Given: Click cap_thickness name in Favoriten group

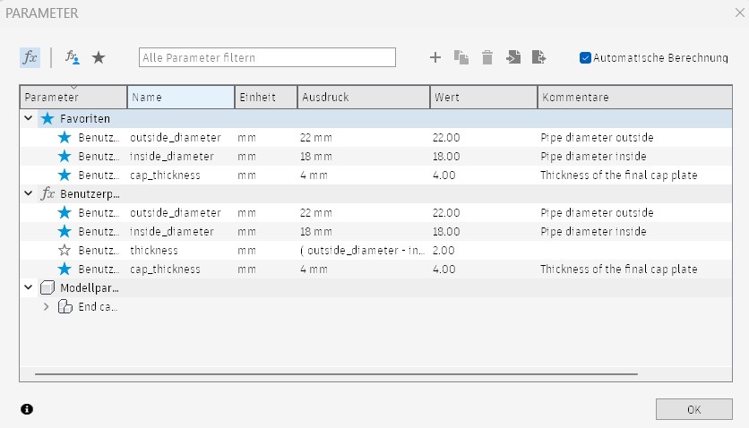Looking at the screenshot, I should coord(165,175).
